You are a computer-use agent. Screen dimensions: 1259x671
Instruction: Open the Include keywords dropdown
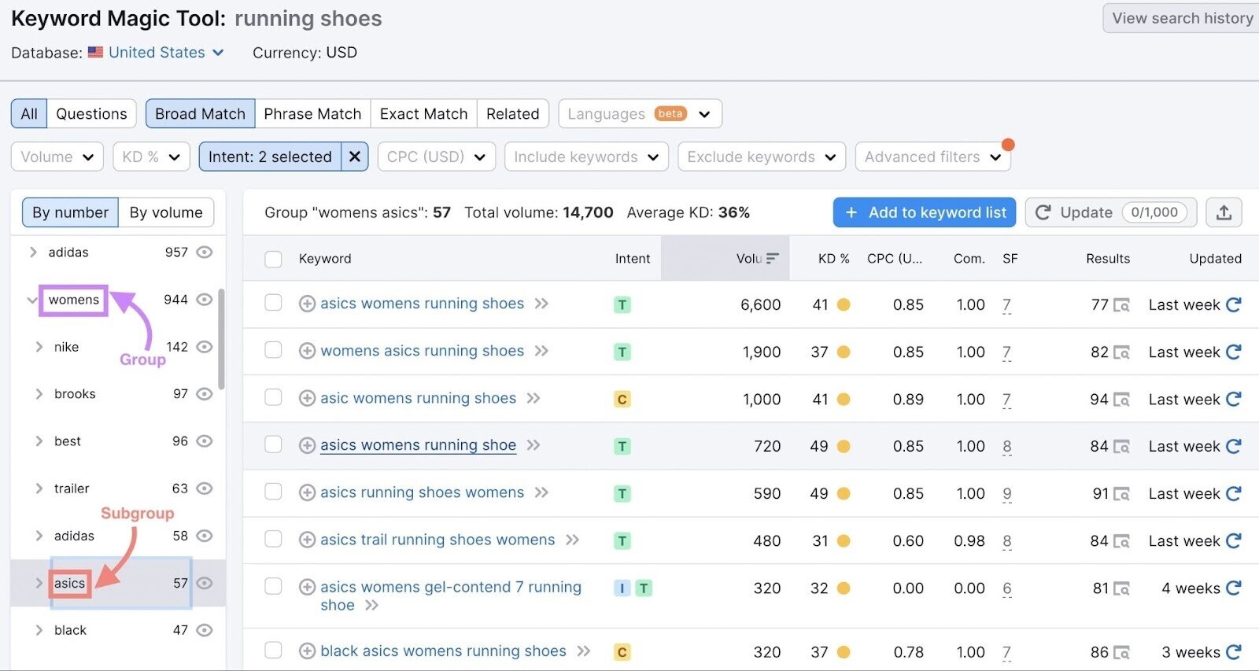[x=586, y=157]
